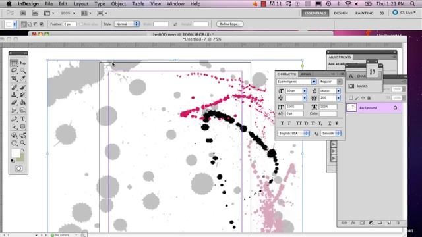Screen dimensions: 422x237
Task: Open the font family dropdown
Action: click(x=314, y=82)
